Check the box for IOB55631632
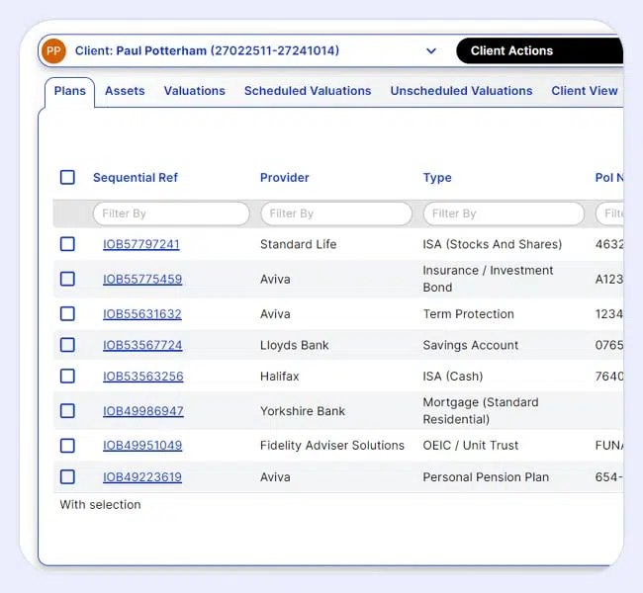Screen dimensions: 643x593 click(x=67, y=314)
